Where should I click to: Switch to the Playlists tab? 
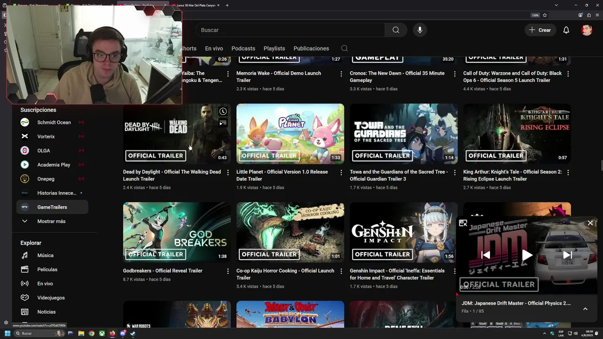274,48
